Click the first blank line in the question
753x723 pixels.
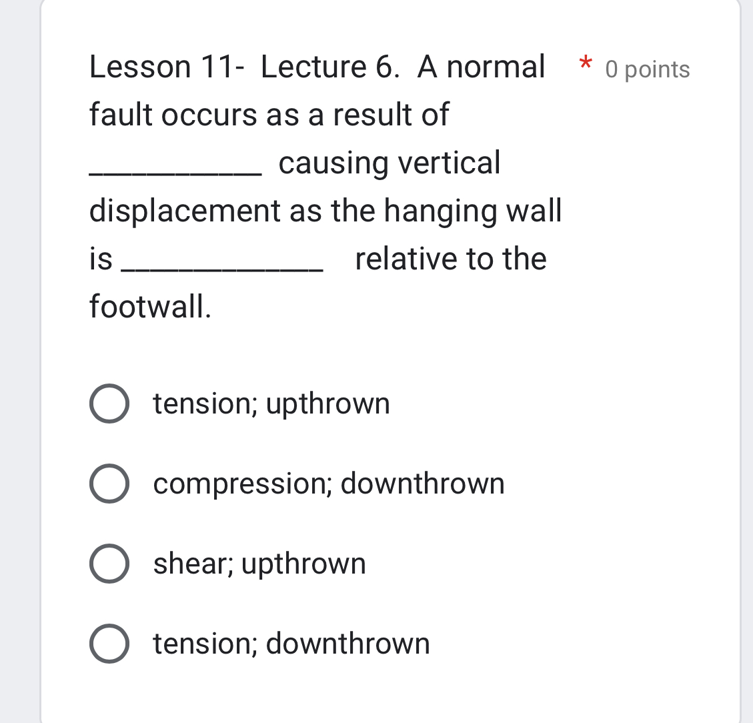coord(173,167)
